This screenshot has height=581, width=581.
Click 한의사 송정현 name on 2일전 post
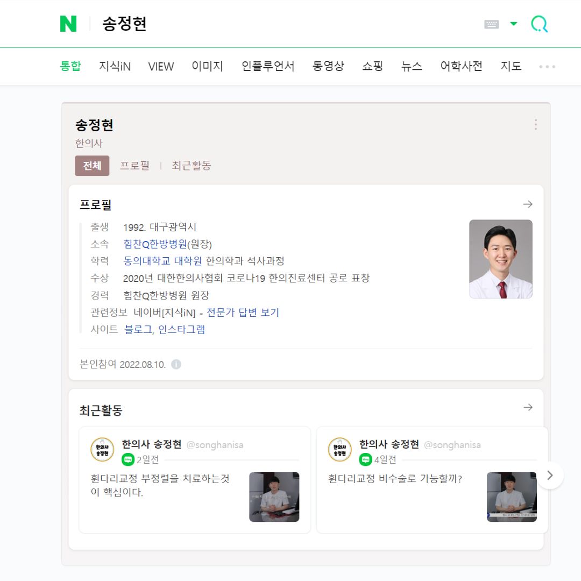(x=152, y=444)
